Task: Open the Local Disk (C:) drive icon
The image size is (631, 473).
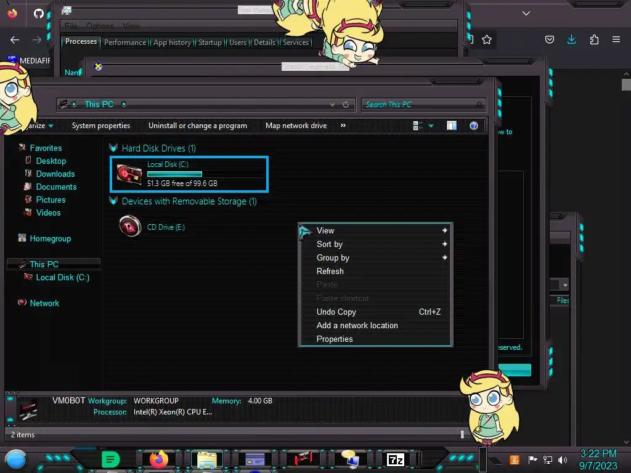Action: click(x=129, y=174)
